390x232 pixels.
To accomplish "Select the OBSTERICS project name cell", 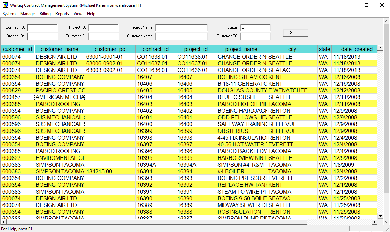I will tap(242, 131).
